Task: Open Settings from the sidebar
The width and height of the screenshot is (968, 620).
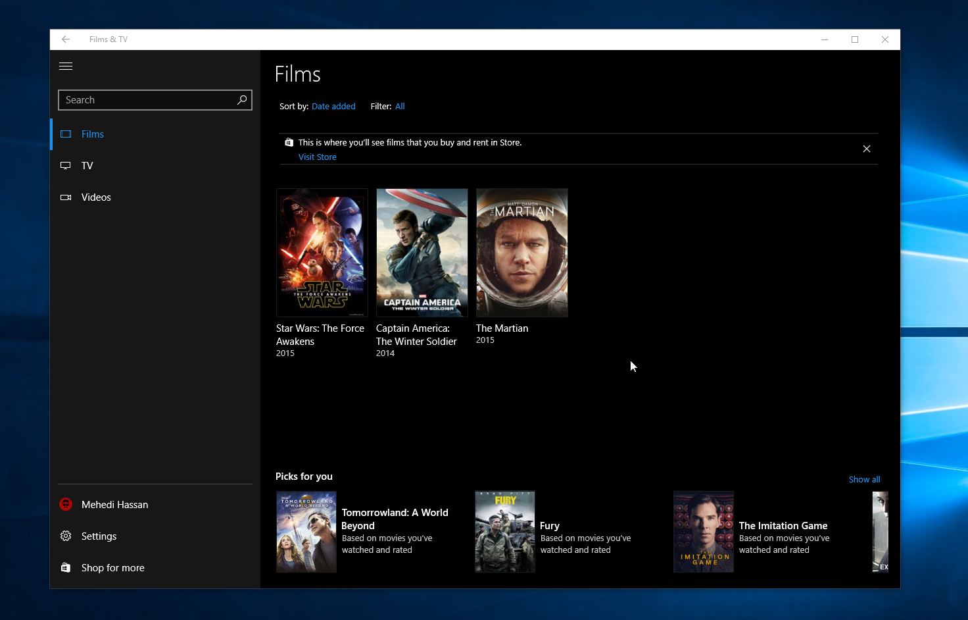Action: point(155,536)
